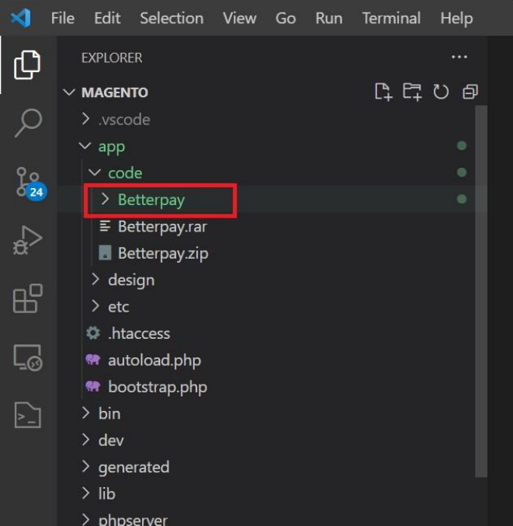Expand the .vscode folder
The image size is (513, 526).
(x=86, y=119)
